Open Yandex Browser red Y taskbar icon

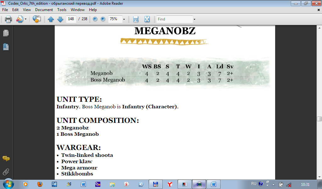click(170, 184)
